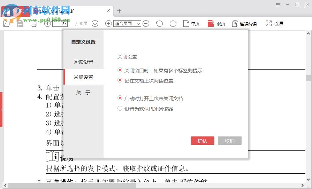312x189 pixels.
Task: Click the horizontal scrollbar thumb
Action: (x=72, y=186)
